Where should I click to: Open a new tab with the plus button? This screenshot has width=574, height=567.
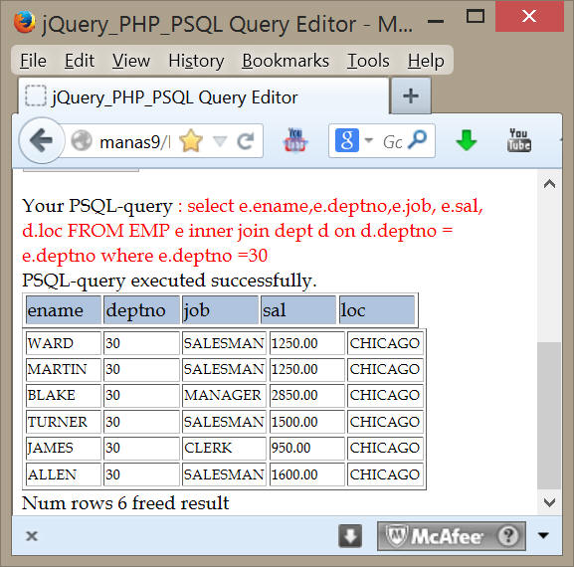tap(411, 95)
